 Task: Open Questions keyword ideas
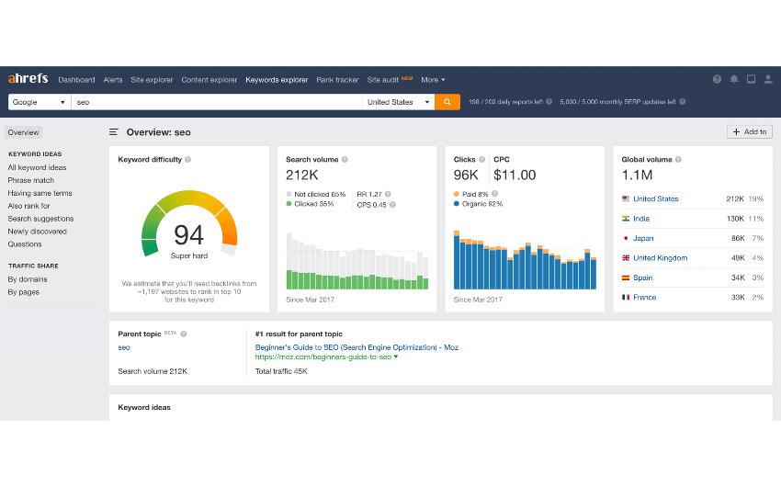pyautogui.click(x=25, y=244)
